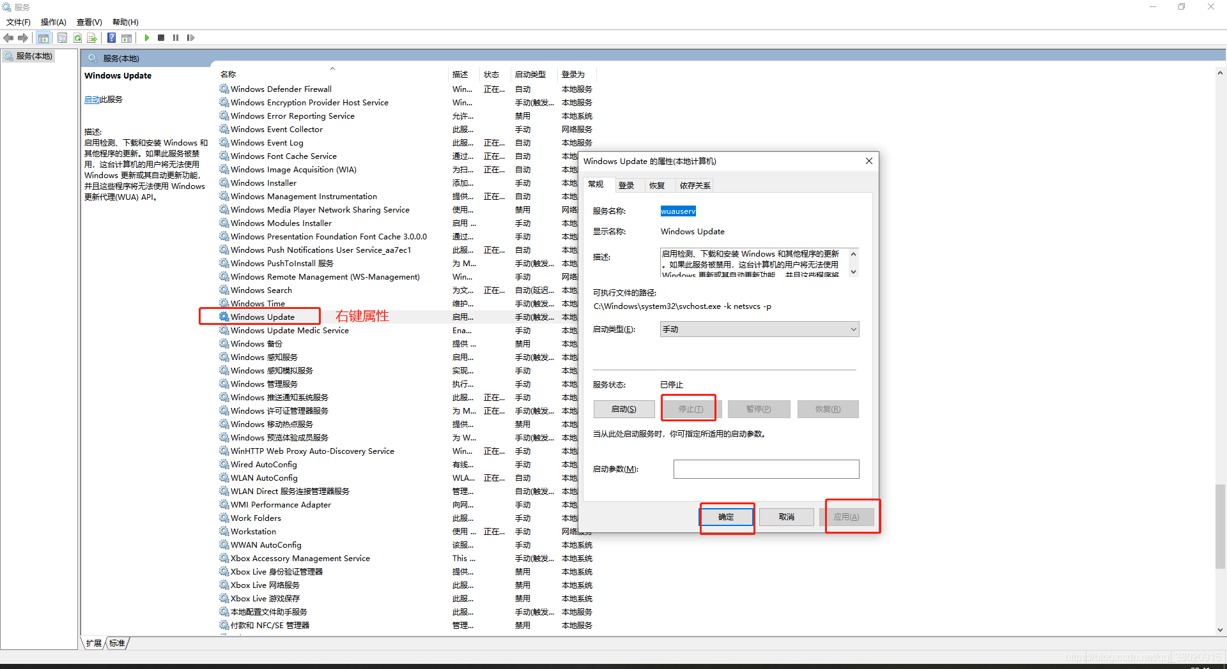Click the services list scroll-up arrow

tap(1220, 73)
